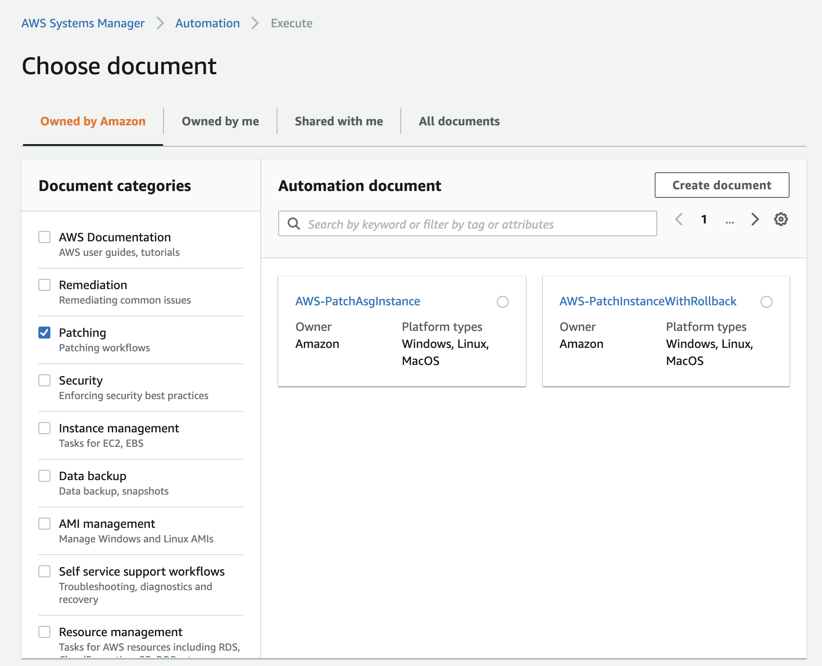Open the table preferences gear icon

tap(781, 219)
